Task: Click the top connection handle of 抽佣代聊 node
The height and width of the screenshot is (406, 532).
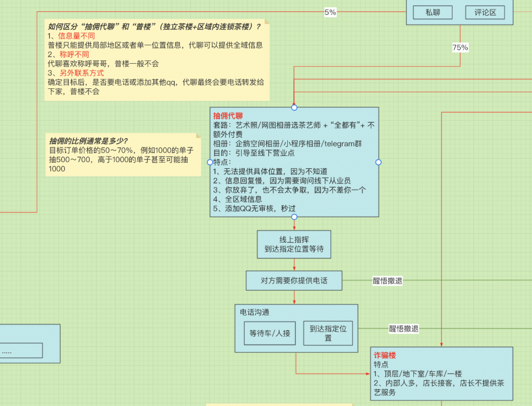Action: click(x=294, y=107)
